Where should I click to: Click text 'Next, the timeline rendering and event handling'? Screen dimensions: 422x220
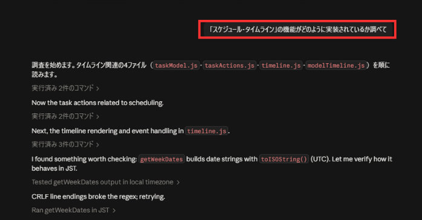pos(104,131)
